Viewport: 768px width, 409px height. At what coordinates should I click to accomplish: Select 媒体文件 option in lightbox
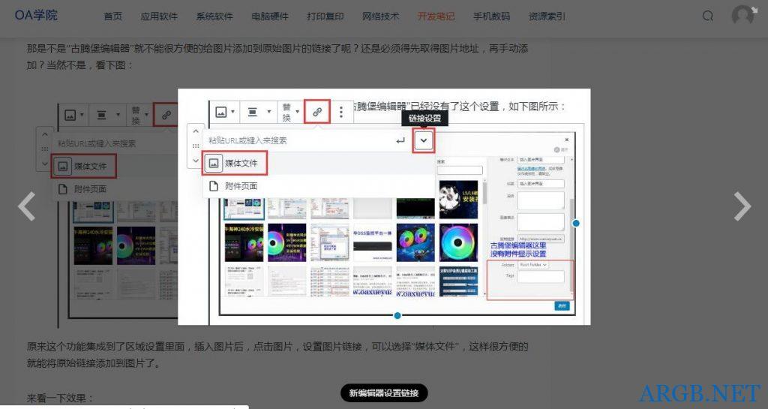(318, 163)
